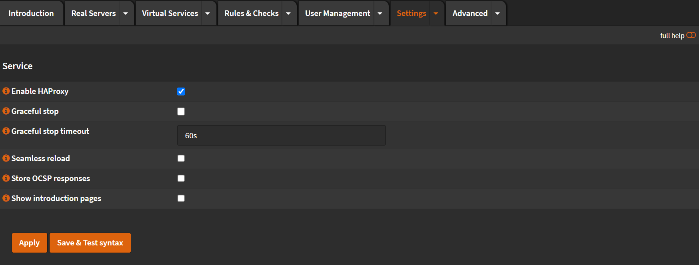Focus the Graceful stop timeout field
The width and height of the screenshot is (699, 265).
pyautogui.click(x=282, y=135)
